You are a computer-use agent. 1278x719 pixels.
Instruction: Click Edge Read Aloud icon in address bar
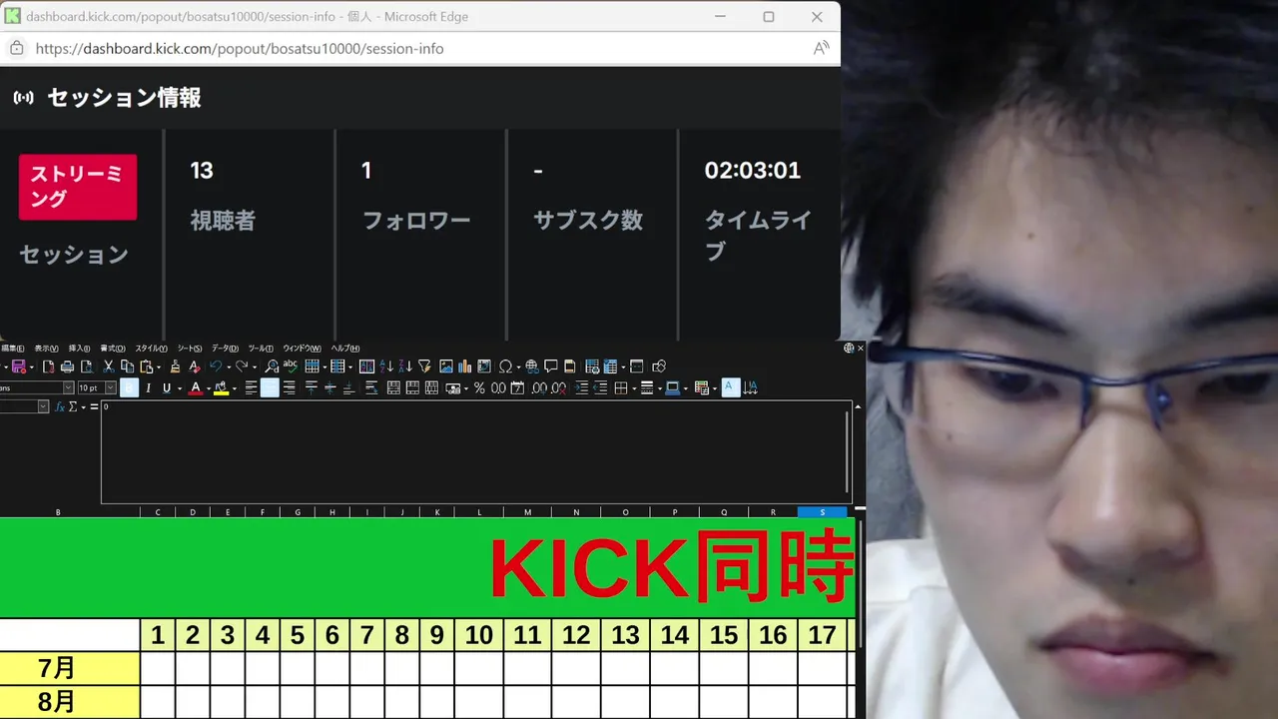821,48
